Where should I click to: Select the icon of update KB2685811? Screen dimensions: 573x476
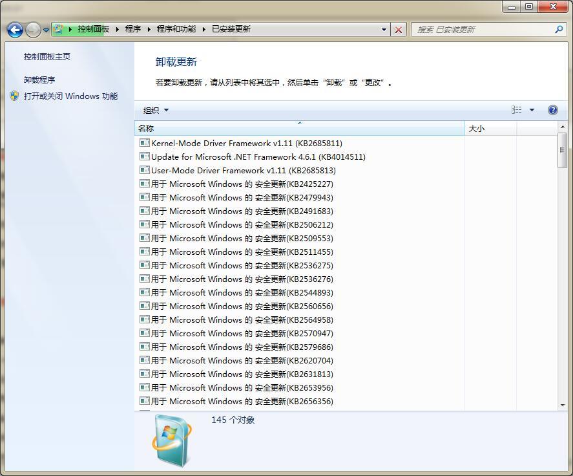145,143
